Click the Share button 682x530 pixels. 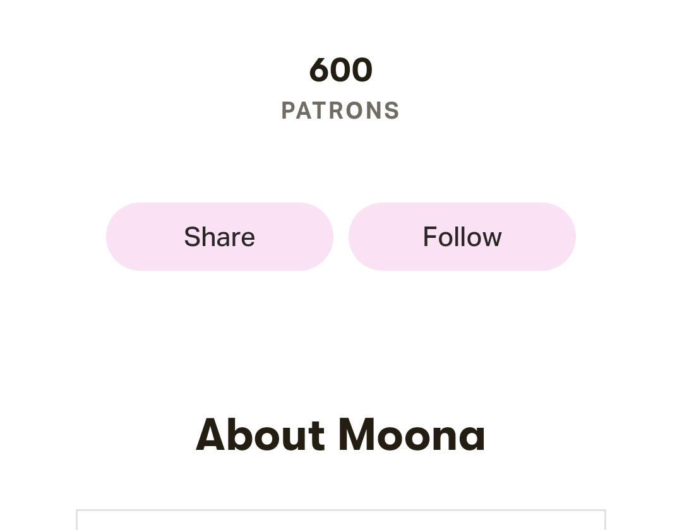220,237
